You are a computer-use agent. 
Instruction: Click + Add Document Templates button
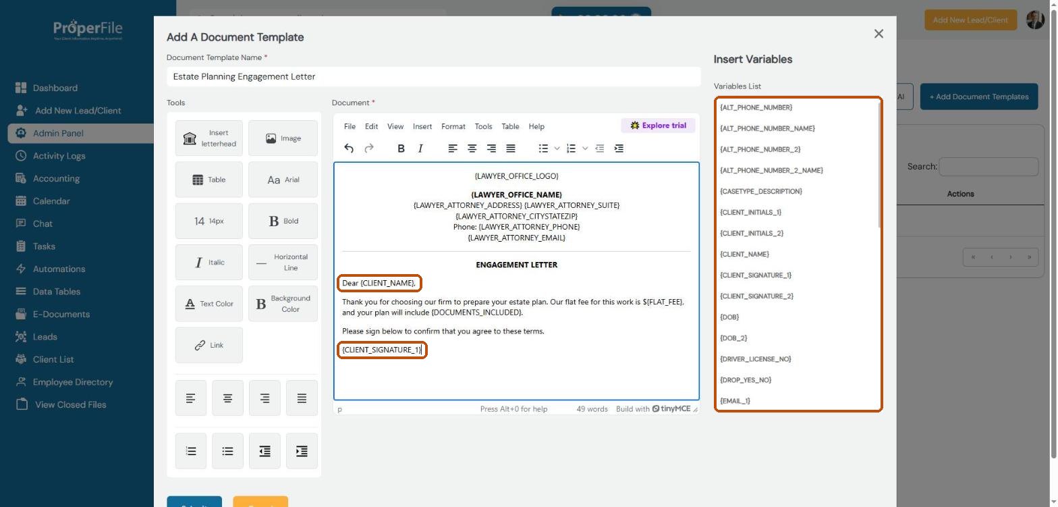(x=979, y=97)
